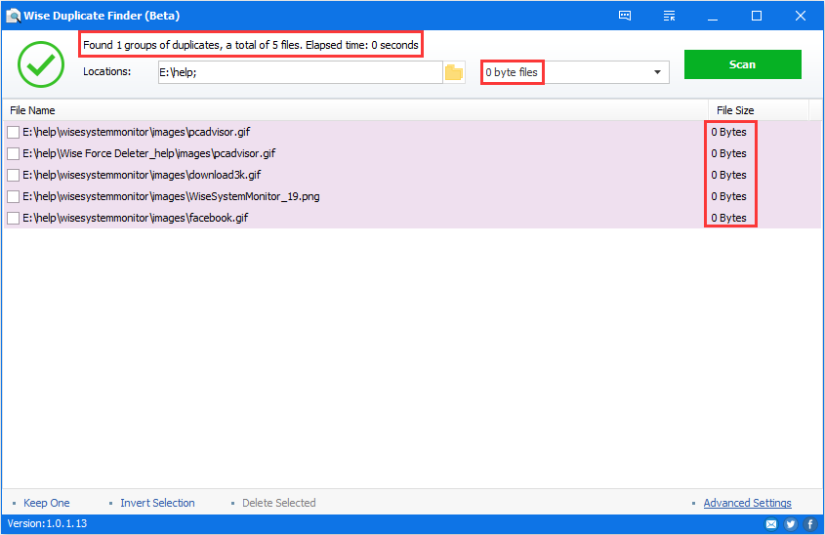The width and height of the screenshot is (825, 535).
Task: Select the 0 Bytes size of download3k.gif
Action: [728, 175]
